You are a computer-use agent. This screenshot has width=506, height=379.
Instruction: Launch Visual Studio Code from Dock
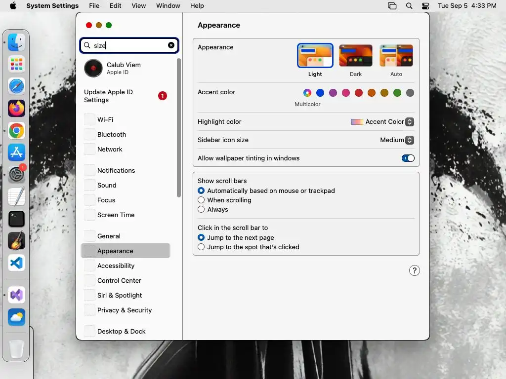[x=16, y=263]
